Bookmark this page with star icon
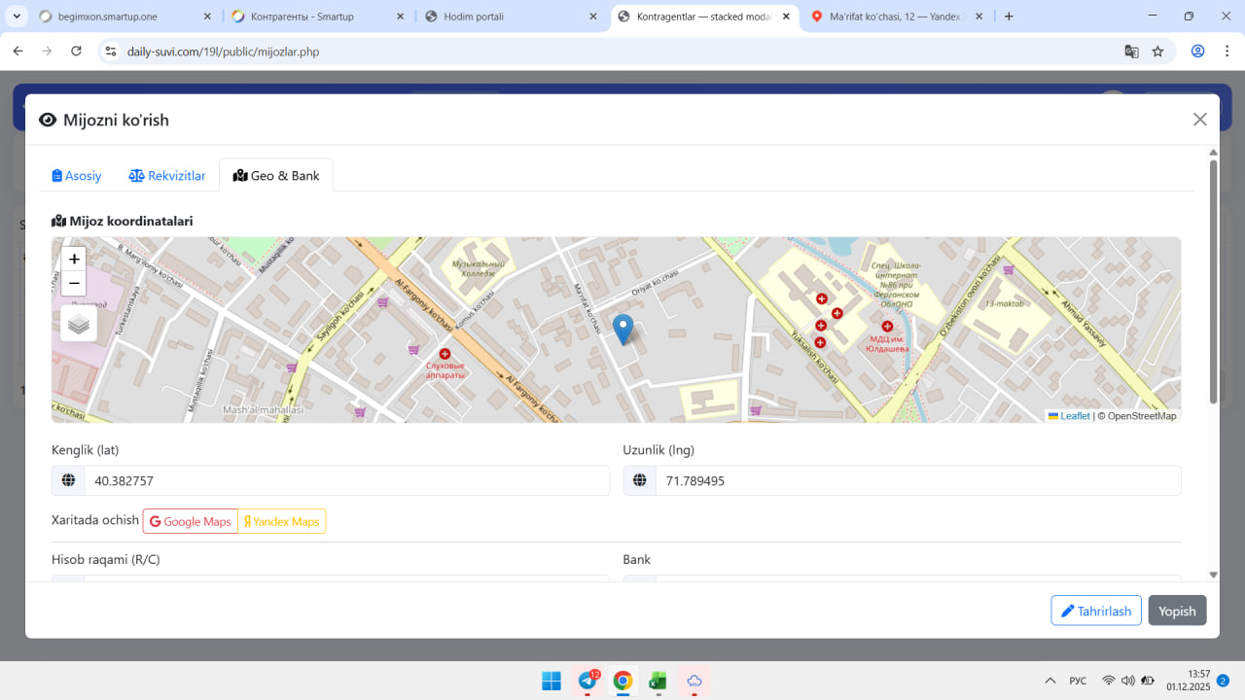Viewport: 1245px width, 700px height. coord(1157,52)
